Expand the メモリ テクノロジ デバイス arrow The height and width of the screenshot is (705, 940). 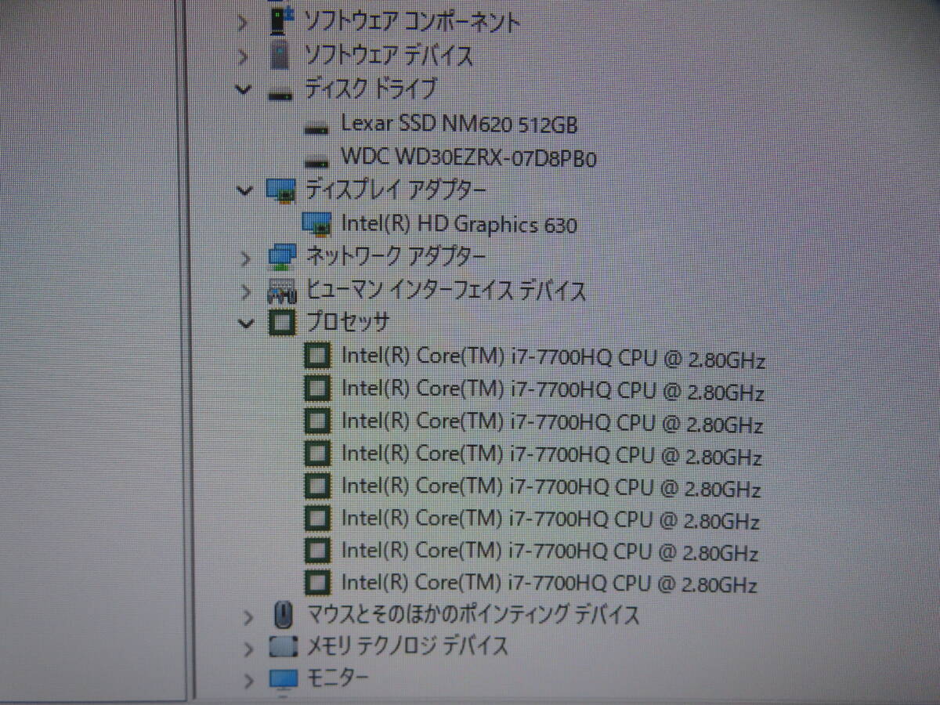249,649
